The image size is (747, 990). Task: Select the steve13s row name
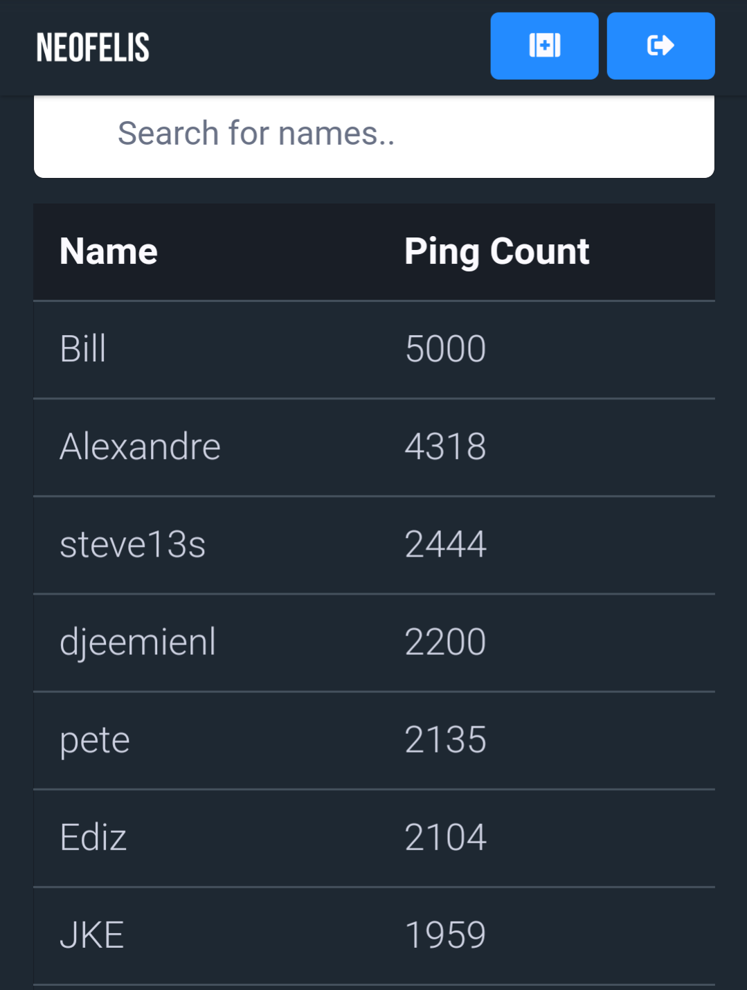click(133, 544)
